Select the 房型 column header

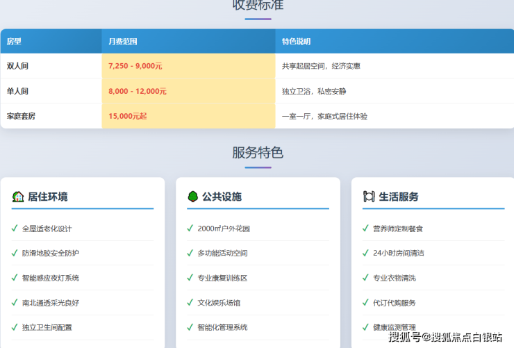[14, 42]
